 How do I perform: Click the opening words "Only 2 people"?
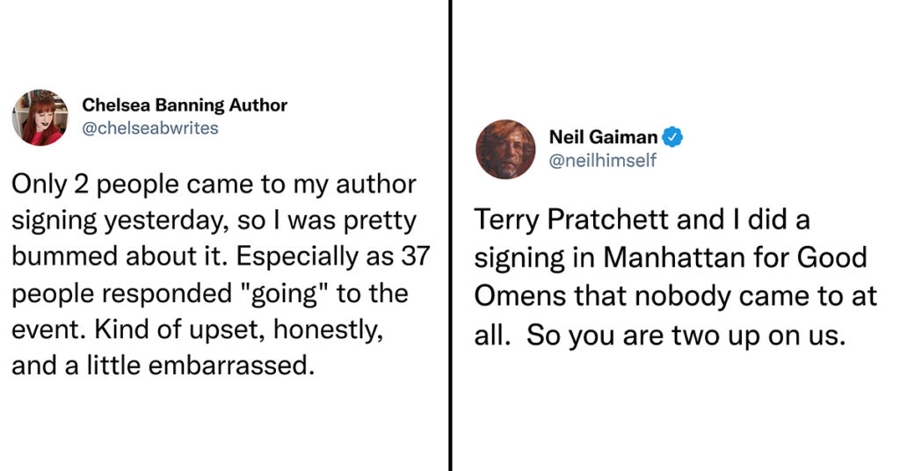(96, 185)
